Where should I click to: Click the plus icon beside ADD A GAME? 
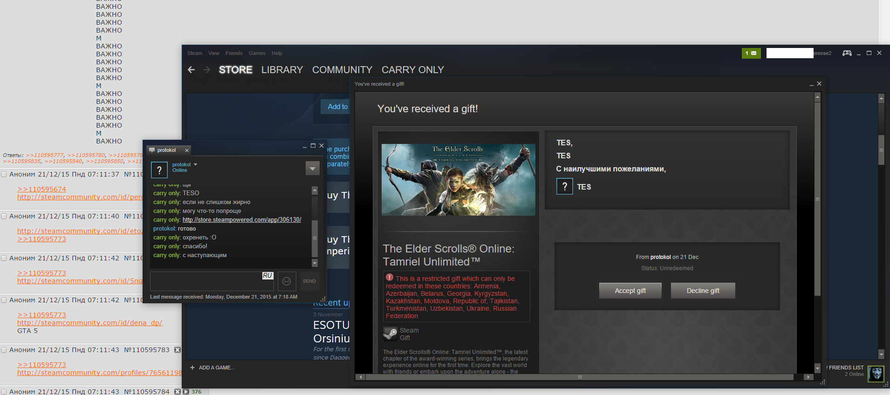click(192, 368)
